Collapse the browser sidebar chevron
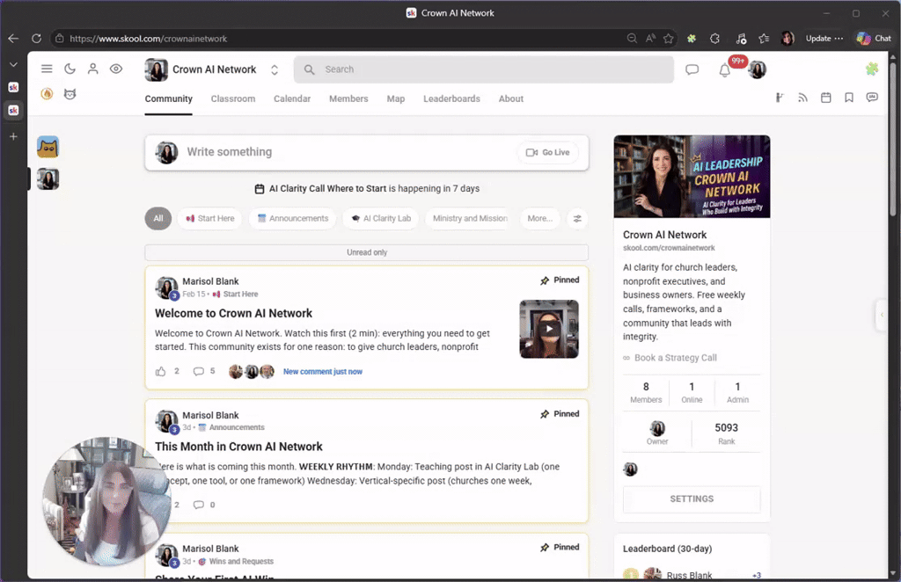This screenshot has width=901, height=582. [x=13, y=65]
